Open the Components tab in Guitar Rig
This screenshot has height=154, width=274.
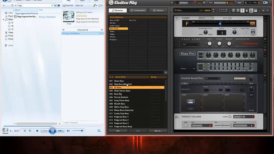(138, 10)
